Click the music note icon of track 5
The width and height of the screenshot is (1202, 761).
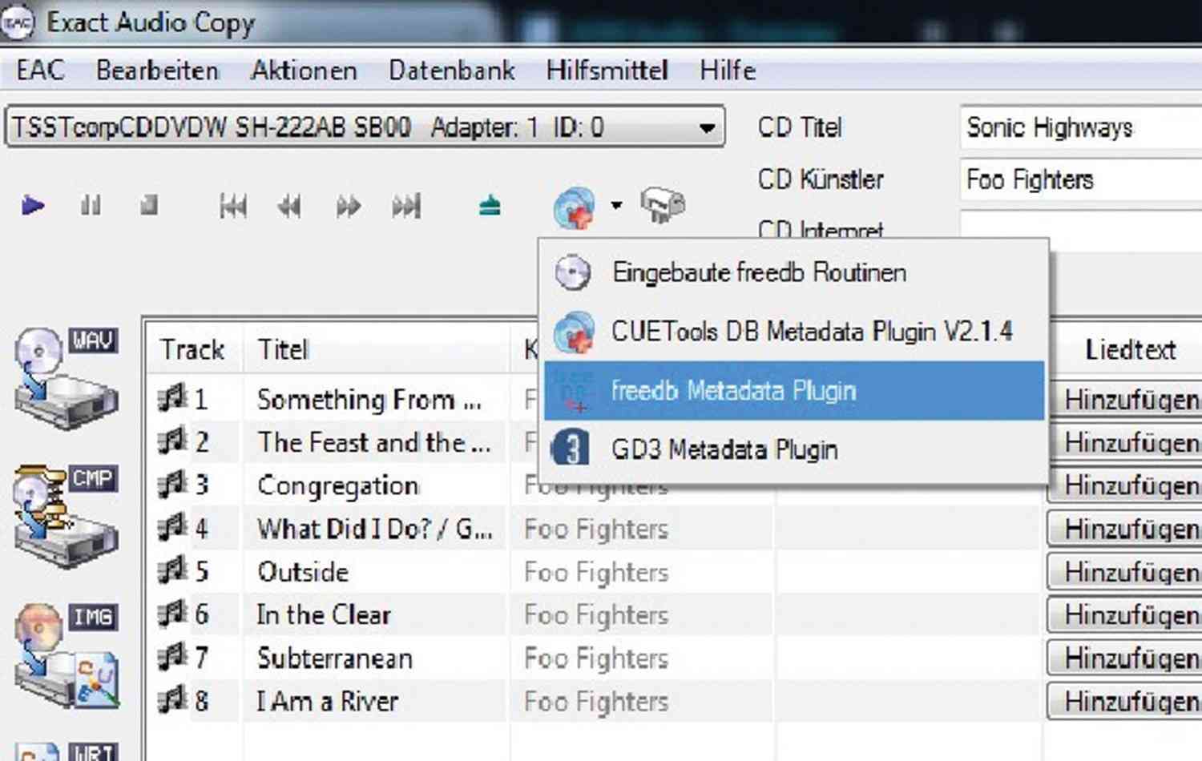(171, 571)
